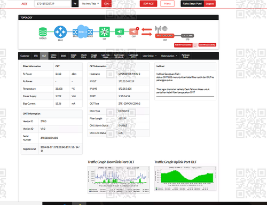Open the SOP ACS button
The image size is (267, 205).
click(148, 4)
